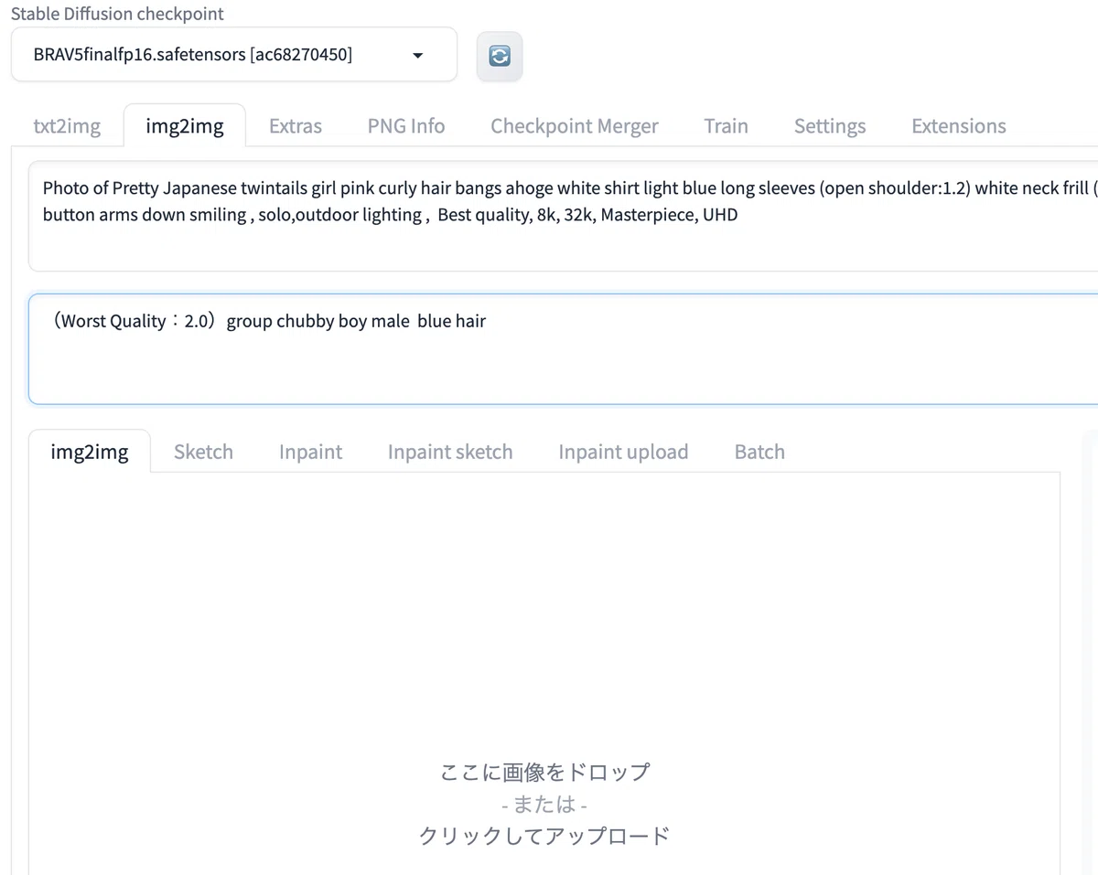Click the 'Stable Diffusion checkpoint' label
This screenshot has height=875, width=1098.
pyautogui.click(x=117, y=14)
